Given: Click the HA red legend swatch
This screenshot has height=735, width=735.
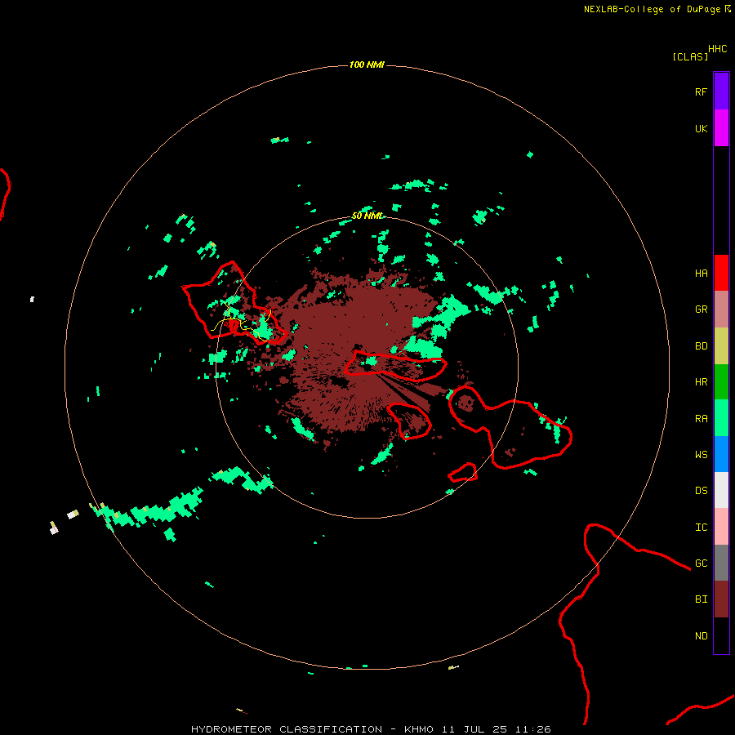Looking at the screenshot, I should pyautogui.click(x=721, y=273).
